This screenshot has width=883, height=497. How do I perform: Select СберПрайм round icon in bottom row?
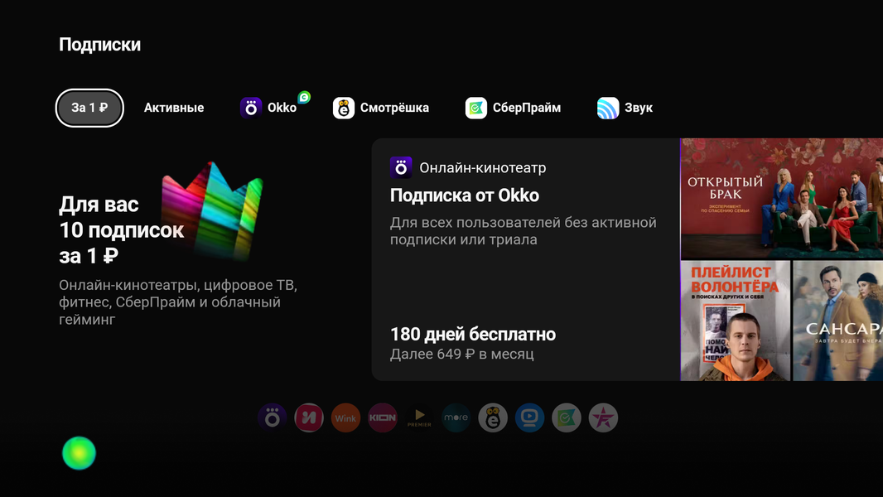click(x=567, y=417)
